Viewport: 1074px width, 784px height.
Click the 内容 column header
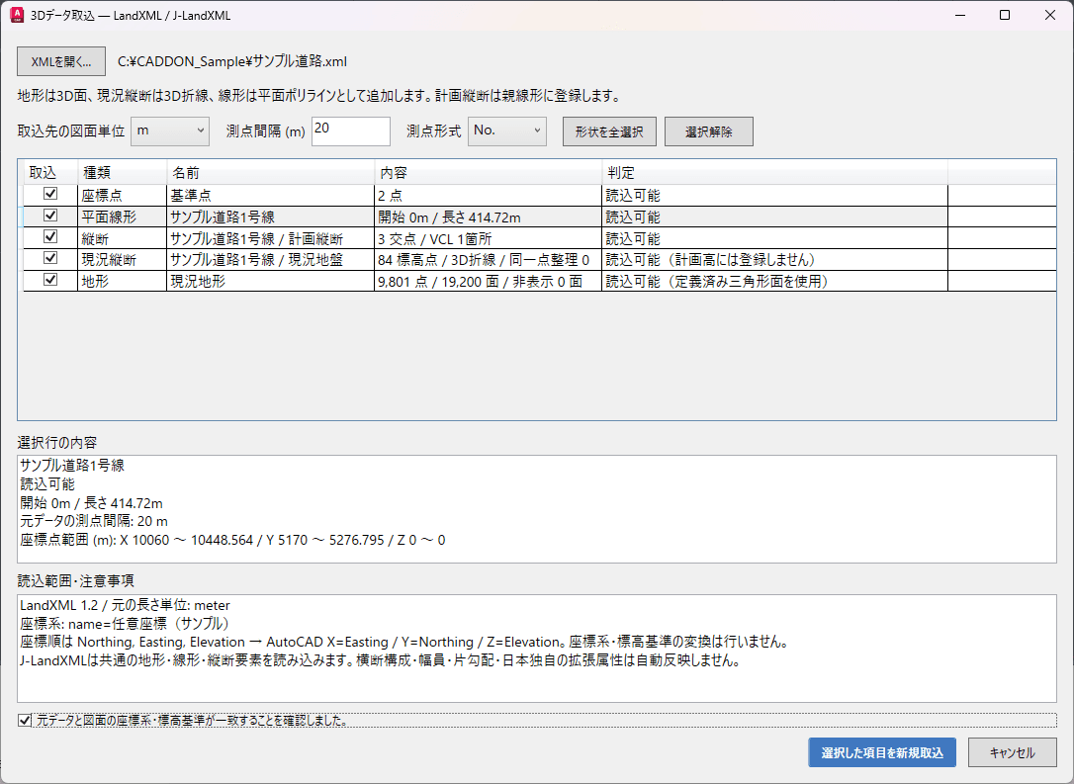[x=489, y=173]
